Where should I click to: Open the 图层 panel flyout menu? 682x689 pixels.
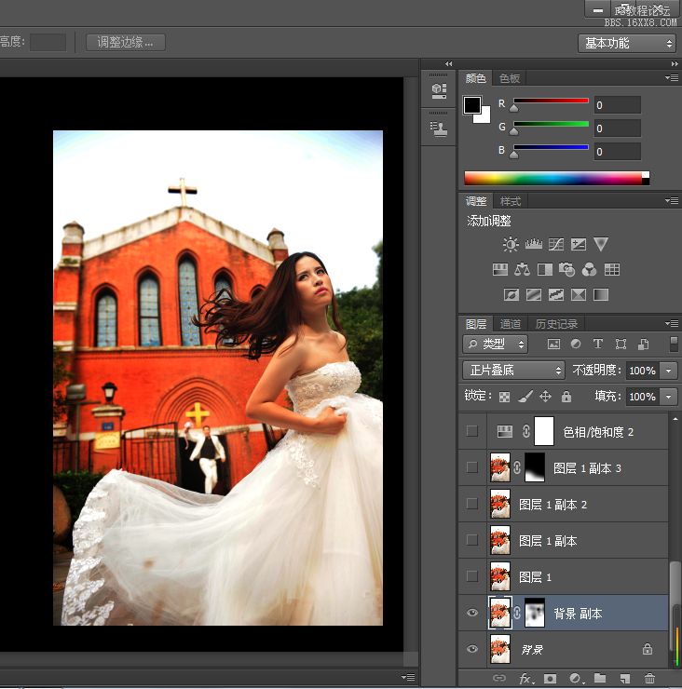click(x=672, y=324)
